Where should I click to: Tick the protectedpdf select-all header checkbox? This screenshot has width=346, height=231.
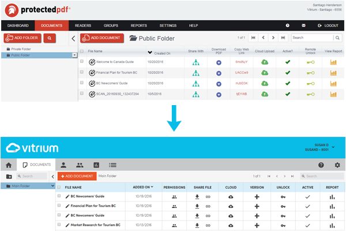(x=82, y=51)
